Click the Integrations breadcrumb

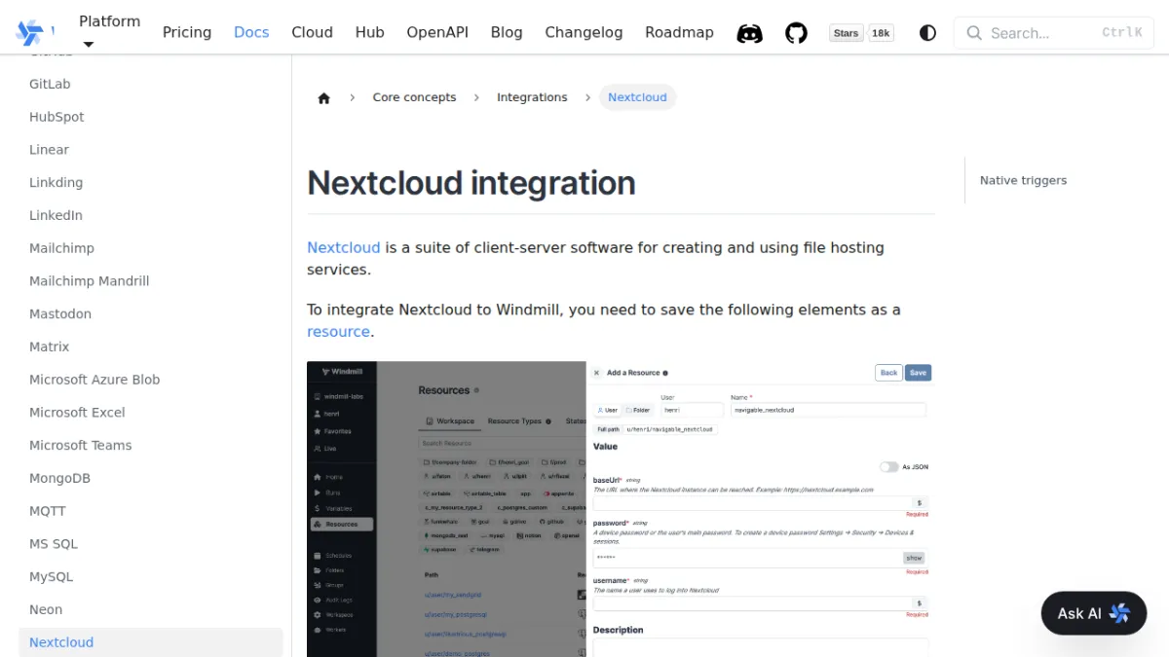click(x=532, y=97)
